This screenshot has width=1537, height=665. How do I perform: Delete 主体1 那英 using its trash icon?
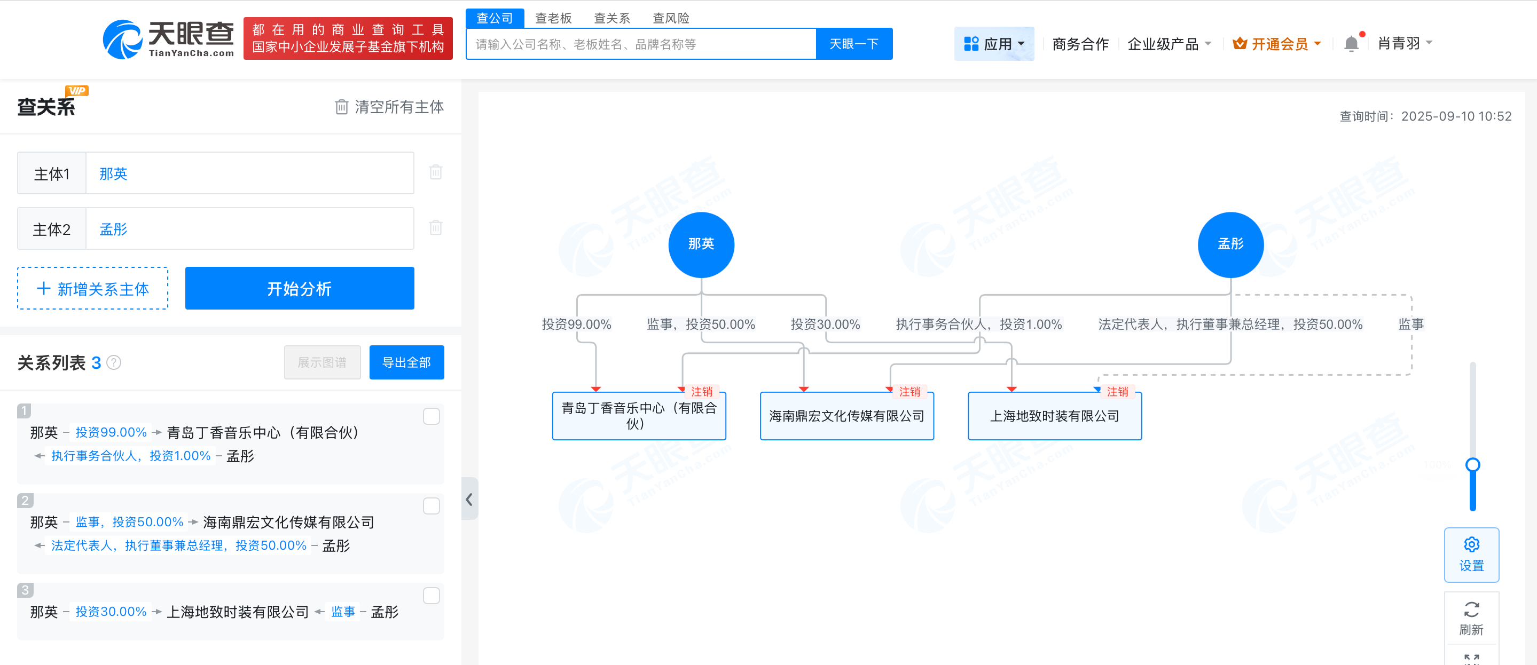(436, 172)
